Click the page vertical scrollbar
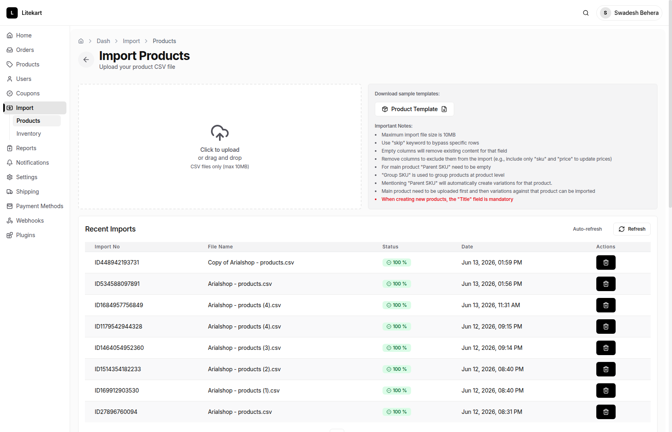 [670, 104]
